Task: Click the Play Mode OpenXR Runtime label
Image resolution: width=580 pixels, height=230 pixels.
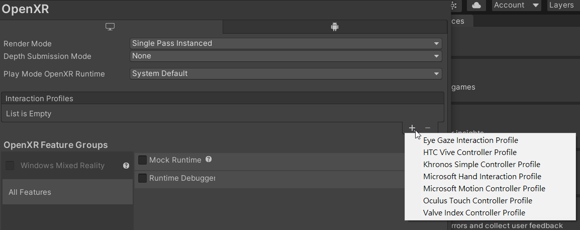Action: pos(54,73)
